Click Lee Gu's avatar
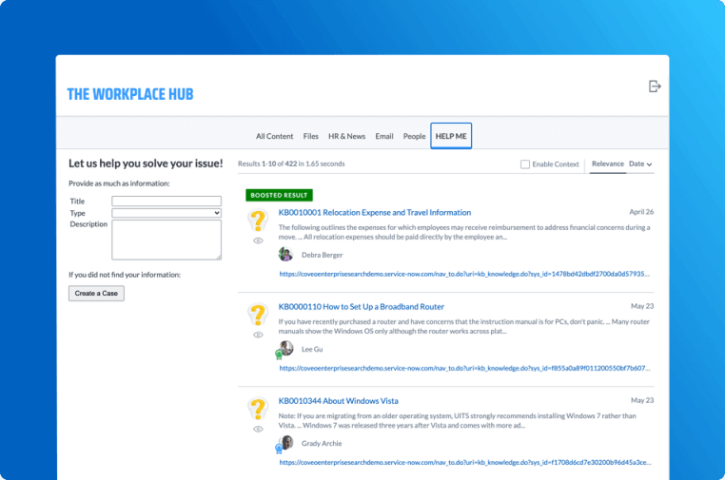This screenshot has height=480, width=725. (285, 349)
